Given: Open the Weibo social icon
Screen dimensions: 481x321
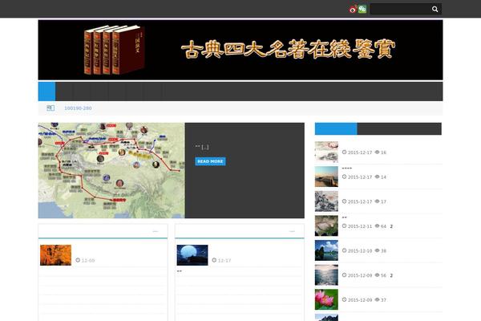Looking at the screenshot, I should (353, 9).
